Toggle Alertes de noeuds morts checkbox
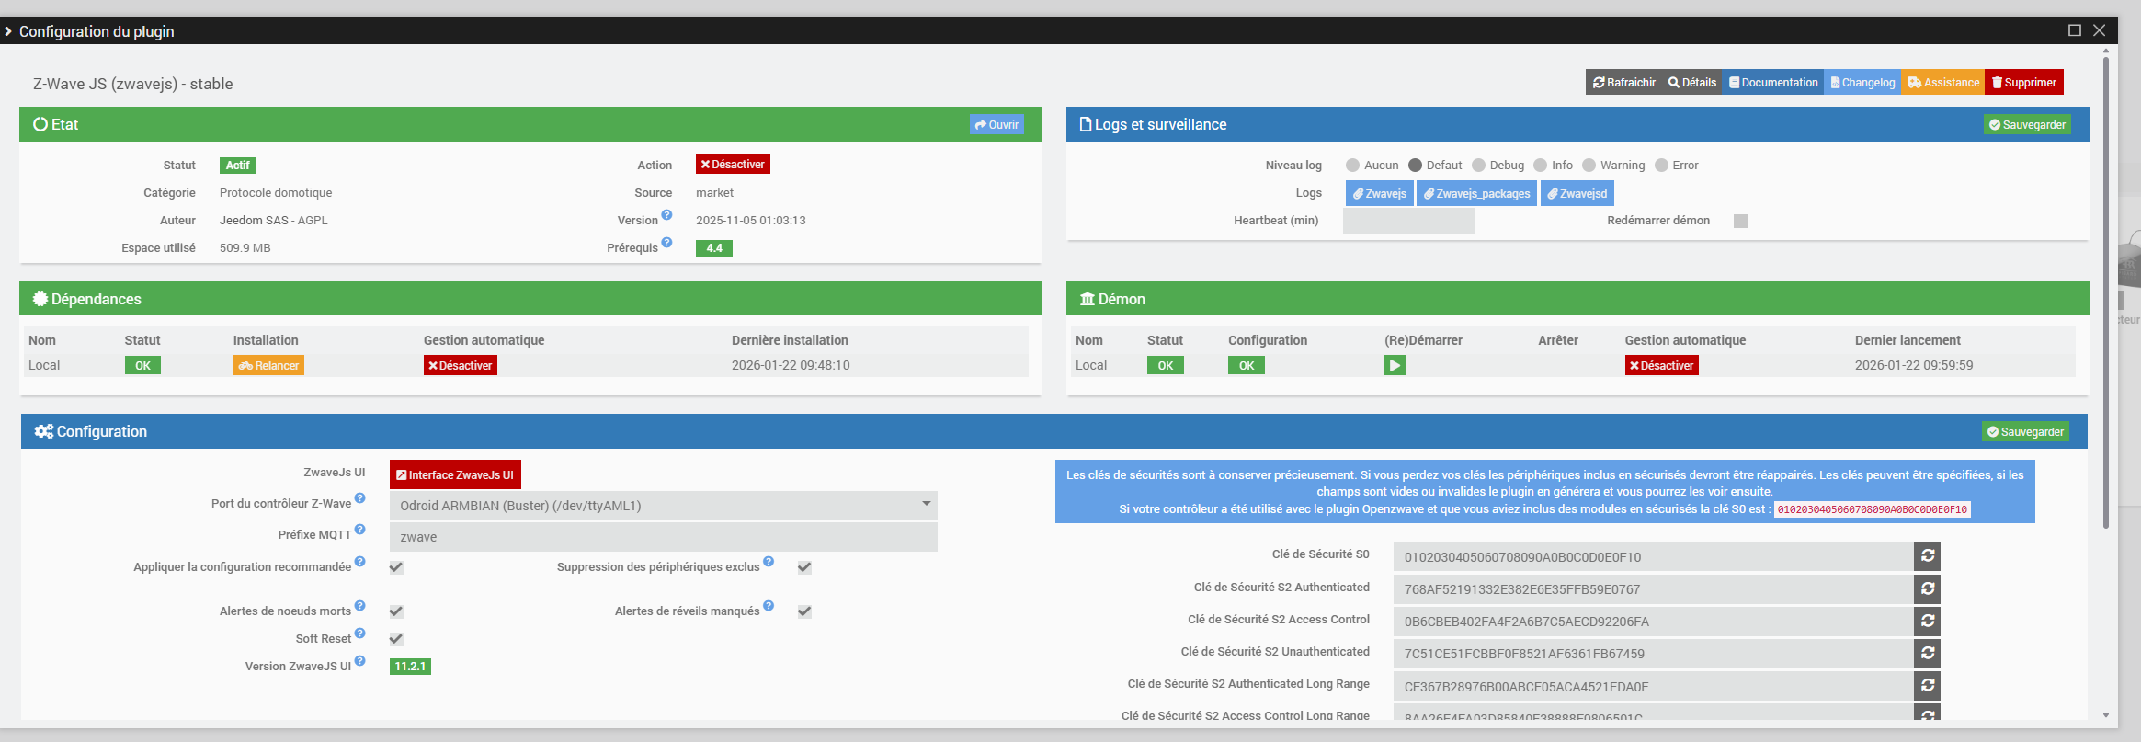This screenshot has width=2141, height=742. coord(396,611)
